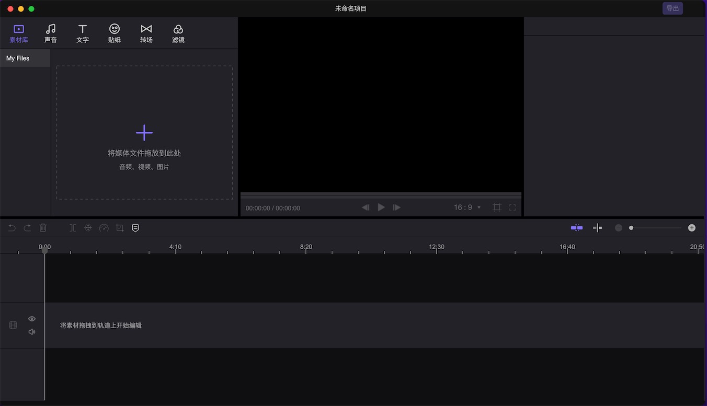Screen dimensions: 707x406
Task: Step back to the previous frame
Action: [366, 207]
